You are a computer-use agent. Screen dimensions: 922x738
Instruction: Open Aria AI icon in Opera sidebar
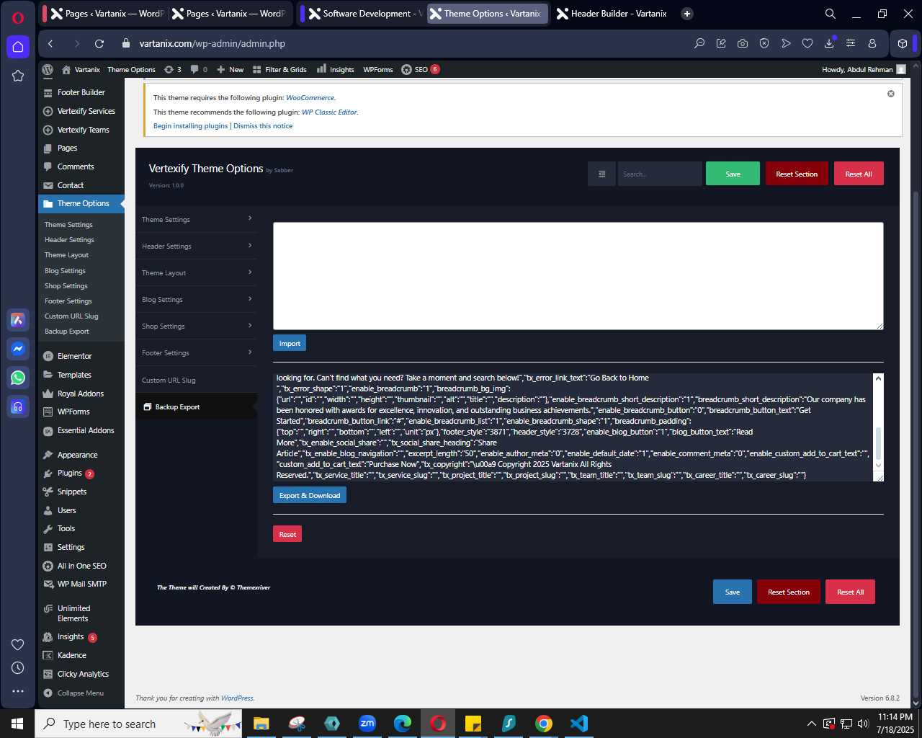pos(18,320)
